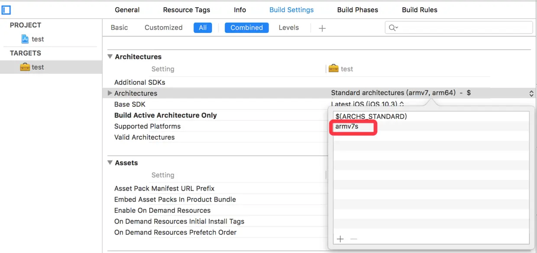Image resolution: width=537 pixels, height=253 pixels.
Task: Select the Combined view mode
Action: pyautogui.click(x=247, y=28)
